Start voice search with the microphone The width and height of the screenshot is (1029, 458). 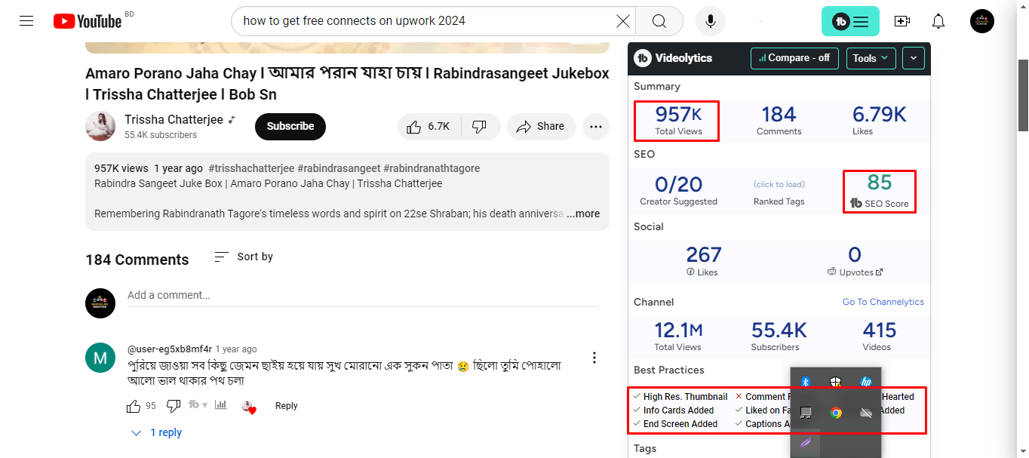[x=710, y=21]
